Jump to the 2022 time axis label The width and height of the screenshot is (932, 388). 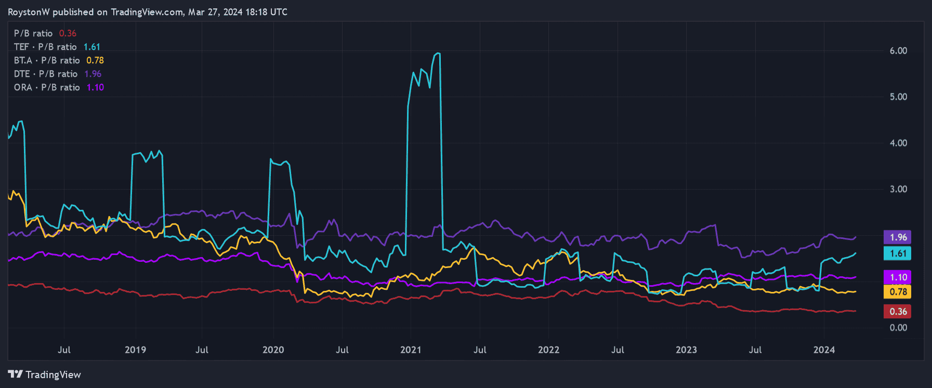[x=548, y=350]
